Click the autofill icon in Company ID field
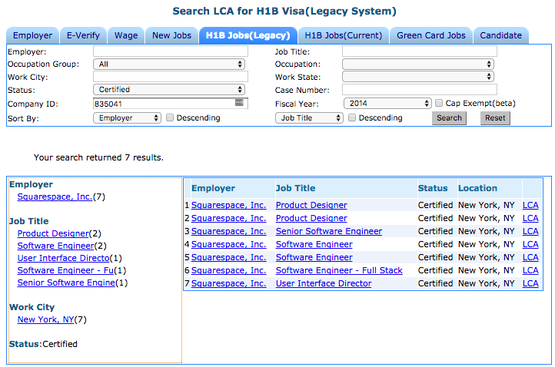The height and width of the screenshot is (367, 555). coord(239,103)
